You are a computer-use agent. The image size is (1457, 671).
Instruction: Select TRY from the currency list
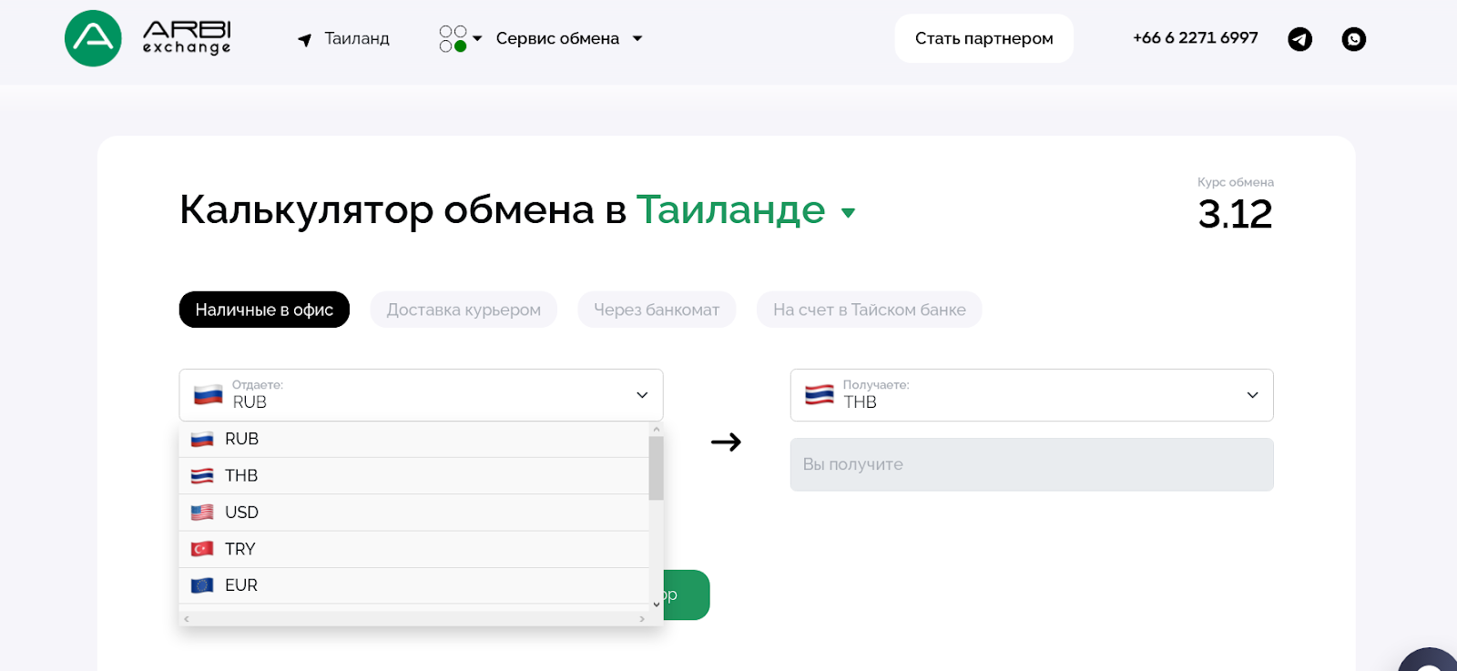414,549
